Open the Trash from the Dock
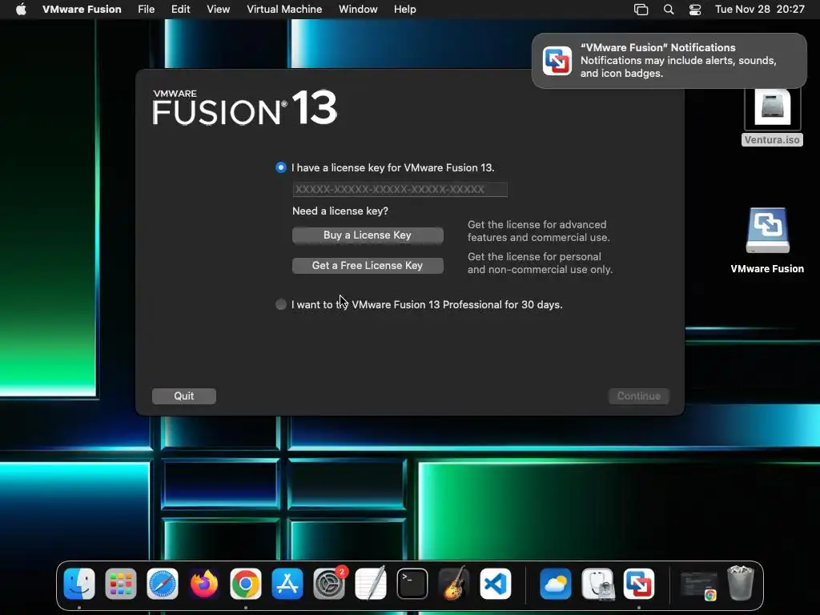The image size is (820, 615). [x=741, y=583]
